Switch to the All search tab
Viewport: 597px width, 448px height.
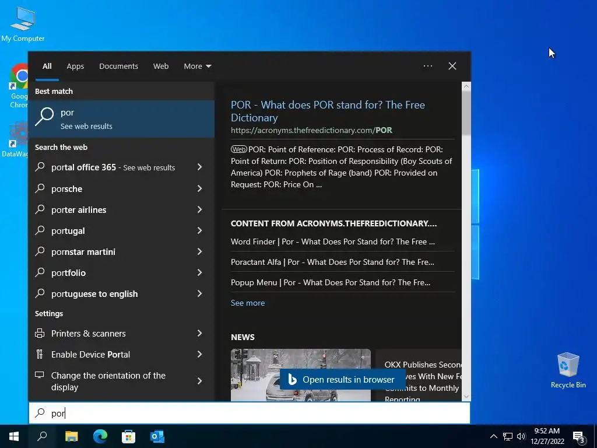pyautogui.click(x=47, y=66)
